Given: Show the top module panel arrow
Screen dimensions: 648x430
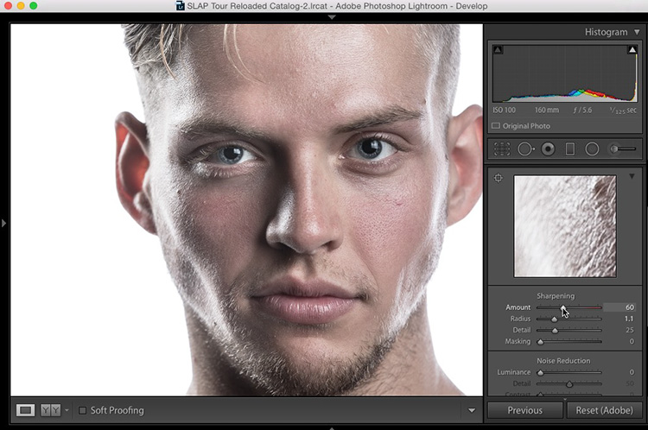Looking at the screenshot, I should [x=332, y=17].
